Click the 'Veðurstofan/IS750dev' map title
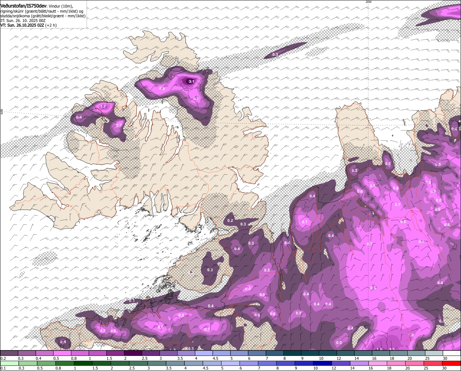This screenshot has height=371, width=461. tap(23, 6)
